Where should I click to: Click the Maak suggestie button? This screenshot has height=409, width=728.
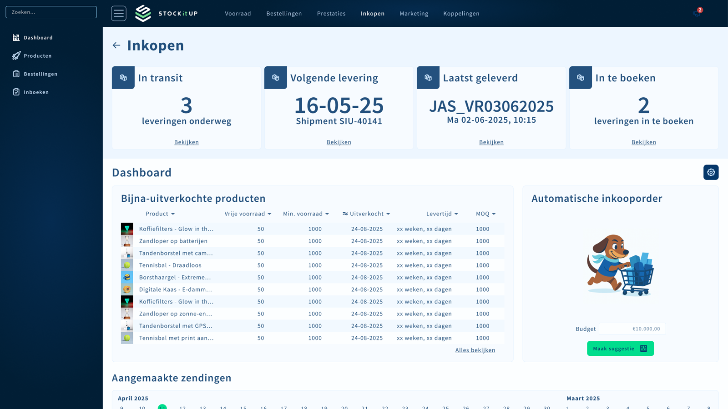pyautogui.click(x=621, y=349)
